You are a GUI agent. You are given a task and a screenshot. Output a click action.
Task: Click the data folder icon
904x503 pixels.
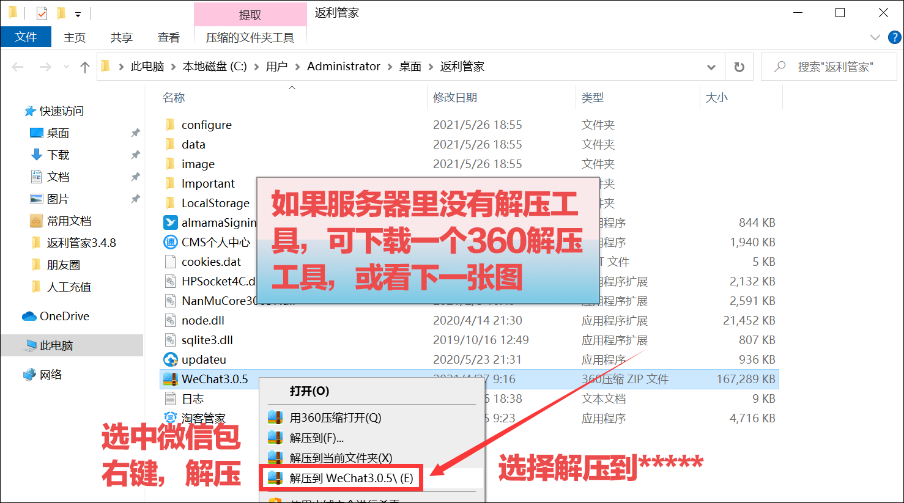[x=171, y=144]
